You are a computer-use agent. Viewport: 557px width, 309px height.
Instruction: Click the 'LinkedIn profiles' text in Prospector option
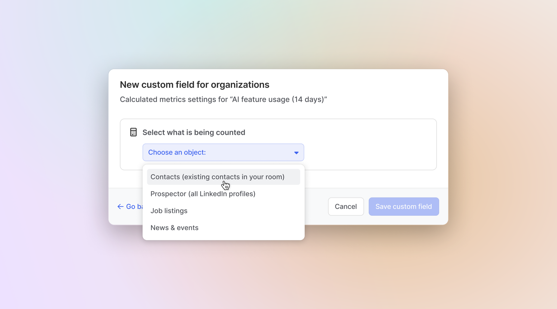(227, 194)
